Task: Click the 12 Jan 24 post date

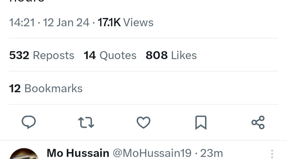Action: click(x=66, y=22)
